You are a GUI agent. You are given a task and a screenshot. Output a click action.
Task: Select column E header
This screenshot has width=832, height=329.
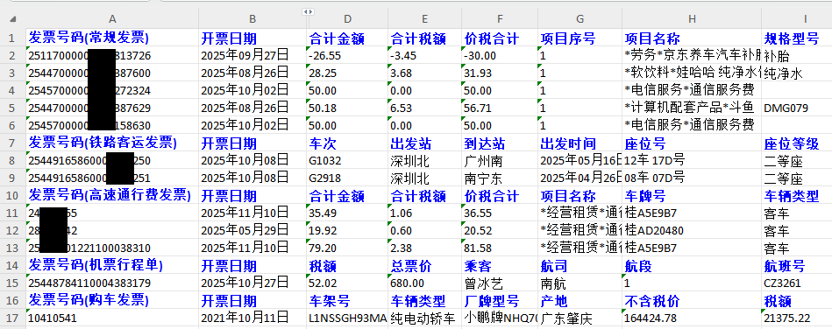(x=424, y=19)
